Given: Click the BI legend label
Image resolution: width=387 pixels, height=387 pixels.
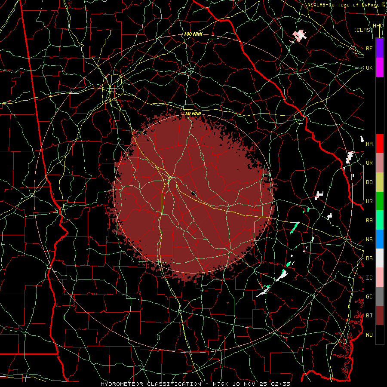Looking at the screenshot, I should click(x=369, y=316).
